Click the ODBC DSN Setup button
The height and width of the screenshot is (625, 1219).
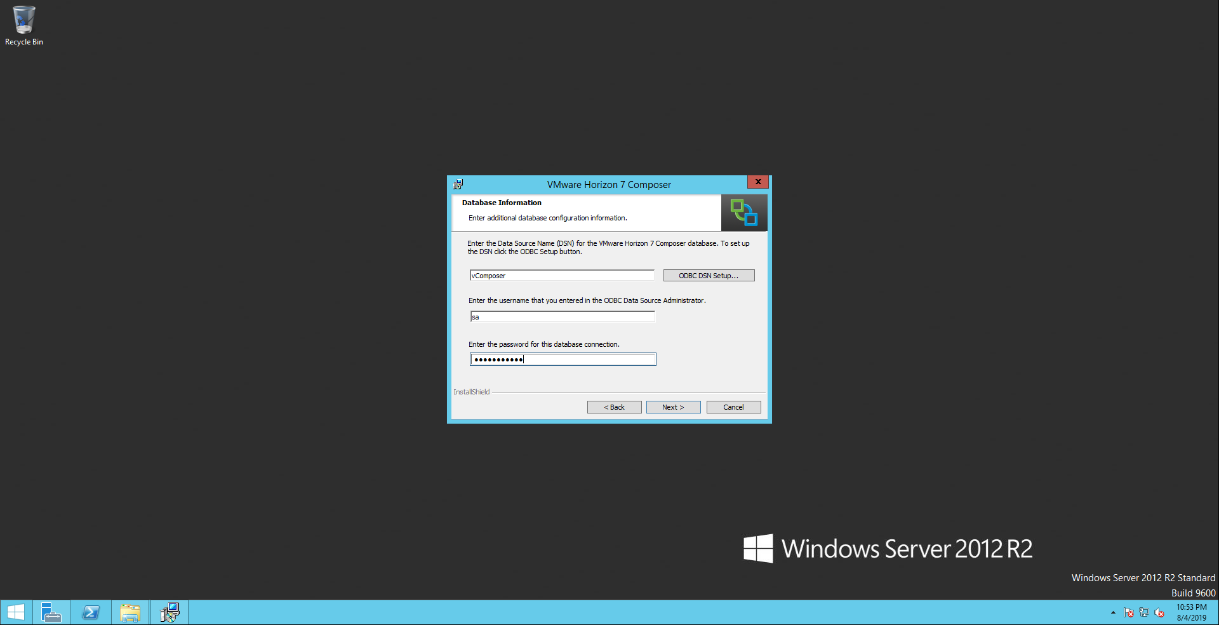tap(709, 276)
